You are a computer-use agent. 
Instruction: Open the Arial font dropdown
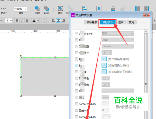(x=118, y=40)
